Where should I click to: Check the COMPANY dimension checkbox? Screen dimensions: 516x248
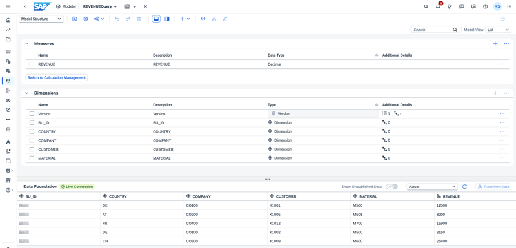pos(32,140)
